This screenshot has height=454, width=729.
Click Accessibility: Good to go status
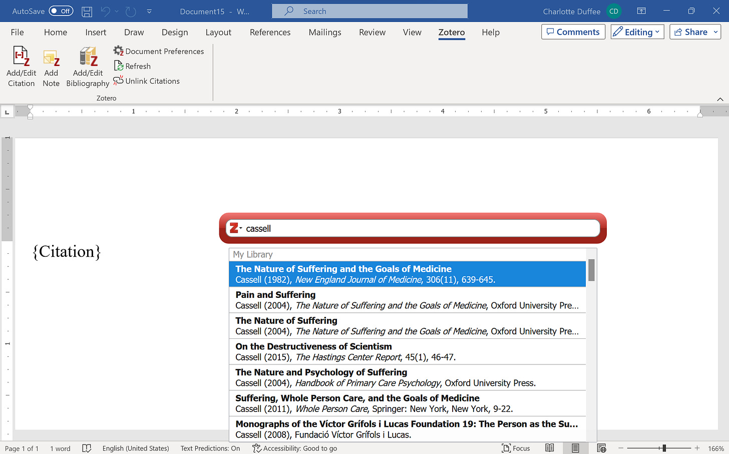[294, 448]
